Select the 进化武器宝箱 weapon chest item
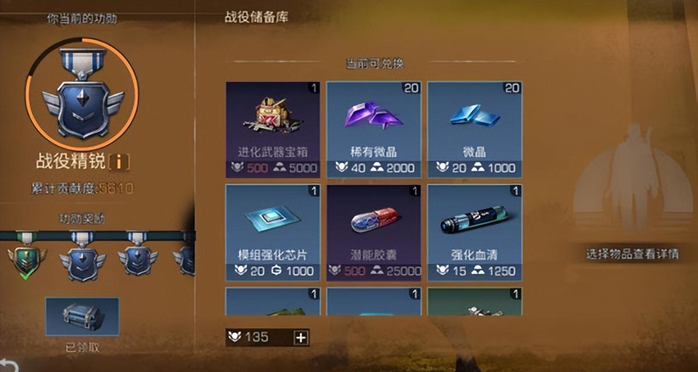The image size is (698, 372). point(273,129)
